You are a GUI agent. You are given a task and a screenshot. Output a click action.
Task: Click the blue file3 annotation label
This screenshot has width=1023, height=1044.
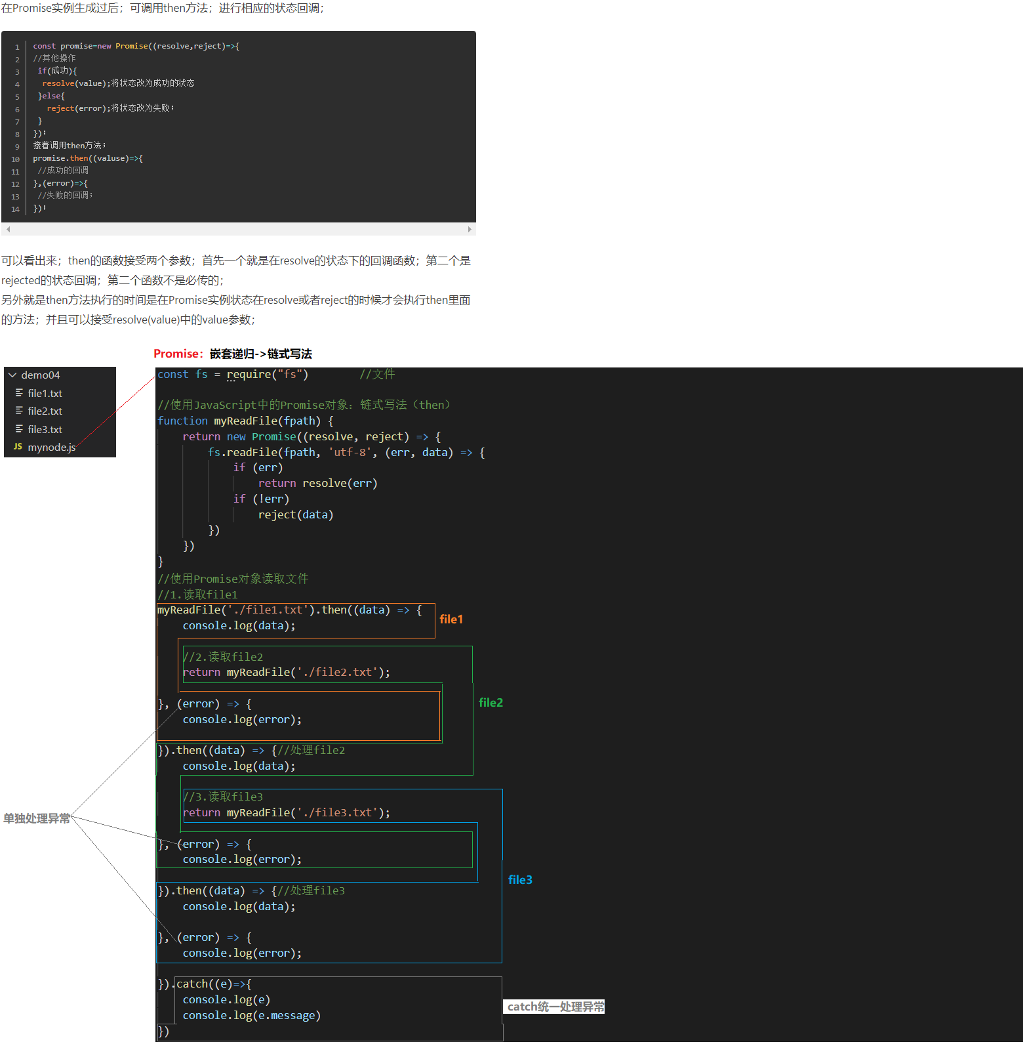click(x=520, y=880)
